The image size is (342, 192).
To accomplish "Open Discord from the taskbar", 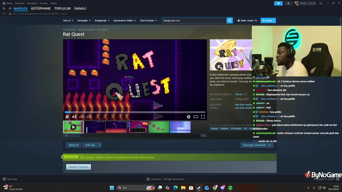I will [x=223, y=188].
